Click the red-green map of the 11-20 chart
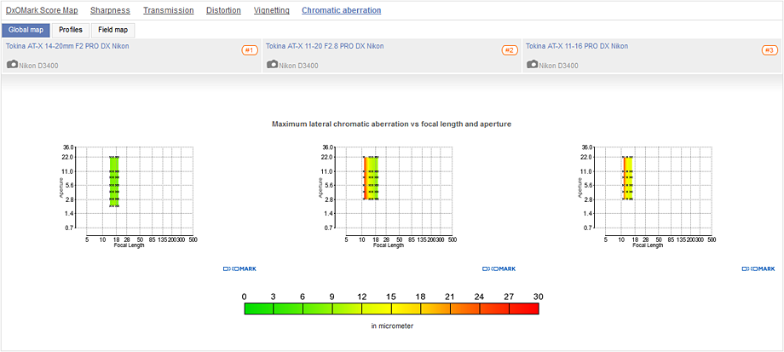Viewport: 784px width, 352px height. pos(371,178)
